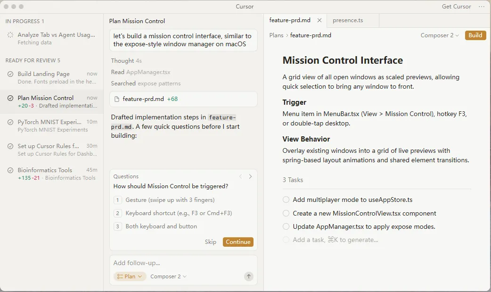491x292 pixels.
Task: Click the Plan mode list icon
Action: click(x=120, y=276)
